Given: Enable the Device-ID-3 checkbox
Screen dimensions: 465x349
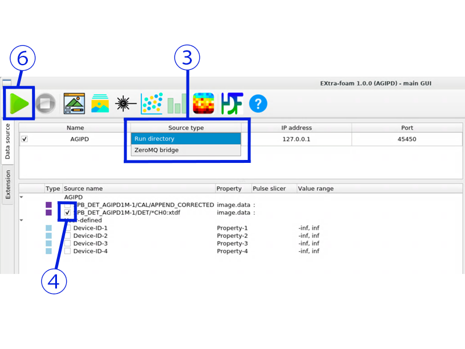Looking at the screenshot, I should coord(67,243).
